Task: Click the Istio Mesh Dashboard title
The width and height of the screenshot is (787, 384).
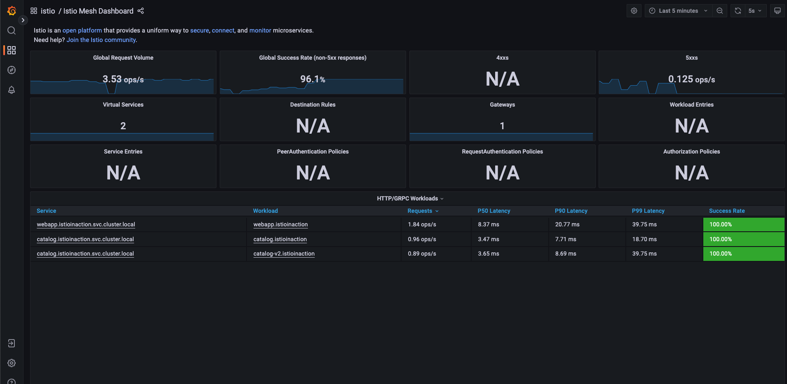Action: (x=98, y=11)
